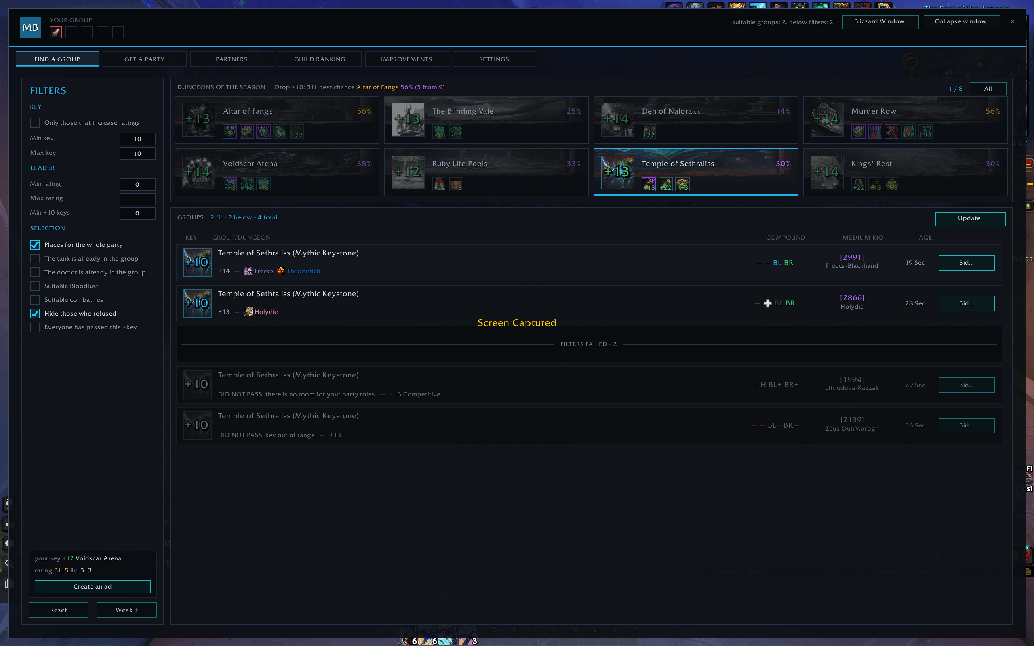Edit the Min rating field
The height and width of the screenshot is (646, 1034).
[x=137, y=185]
